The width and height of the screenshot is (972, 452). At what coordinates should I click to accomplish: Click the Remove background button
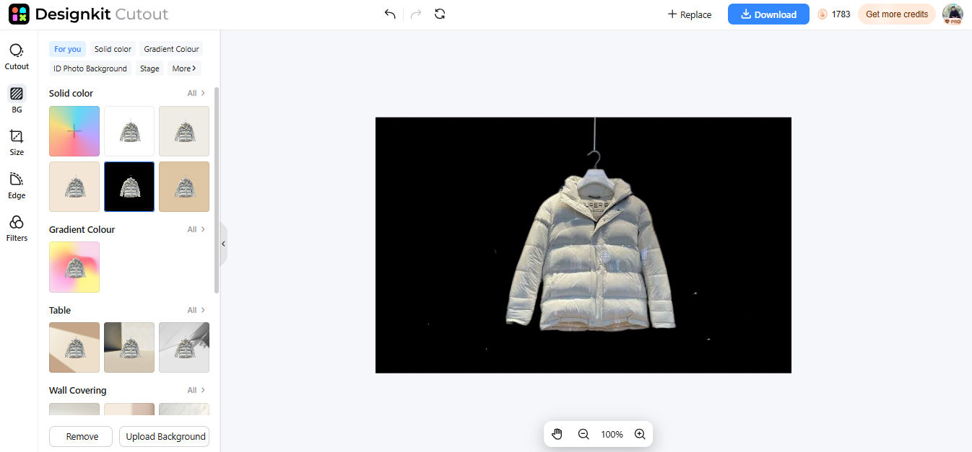81,436
